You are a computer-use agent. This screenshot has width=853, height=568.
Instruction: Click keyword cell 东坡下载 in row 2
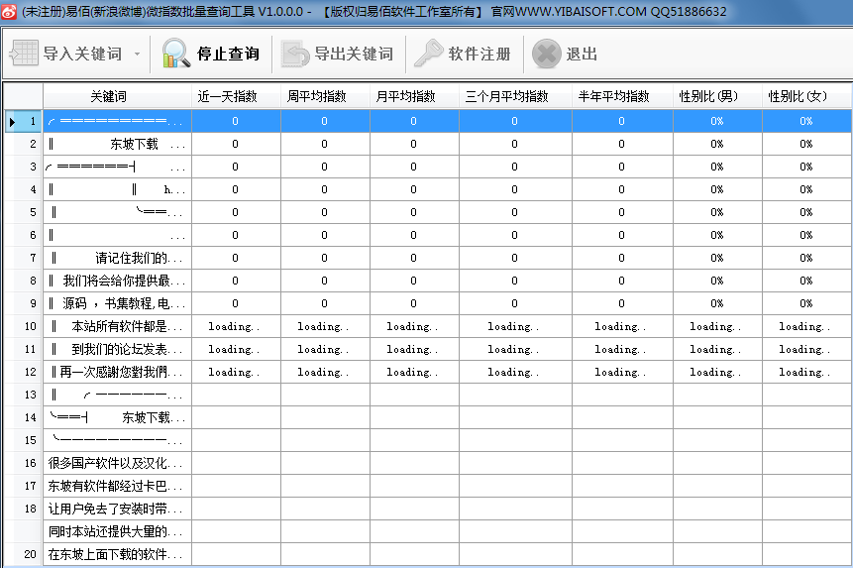(118, 144)
